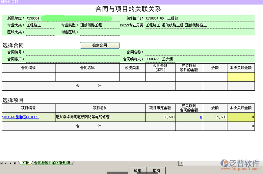The height and width of the screenshot is (174, 263).
Task: Click the first sheet navigation arrow
Action: point(2,163)
